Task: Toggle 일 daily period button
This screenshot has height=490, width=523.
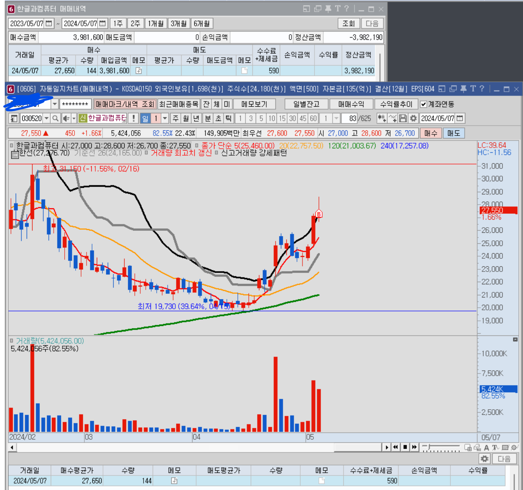Action: [145, 118]
